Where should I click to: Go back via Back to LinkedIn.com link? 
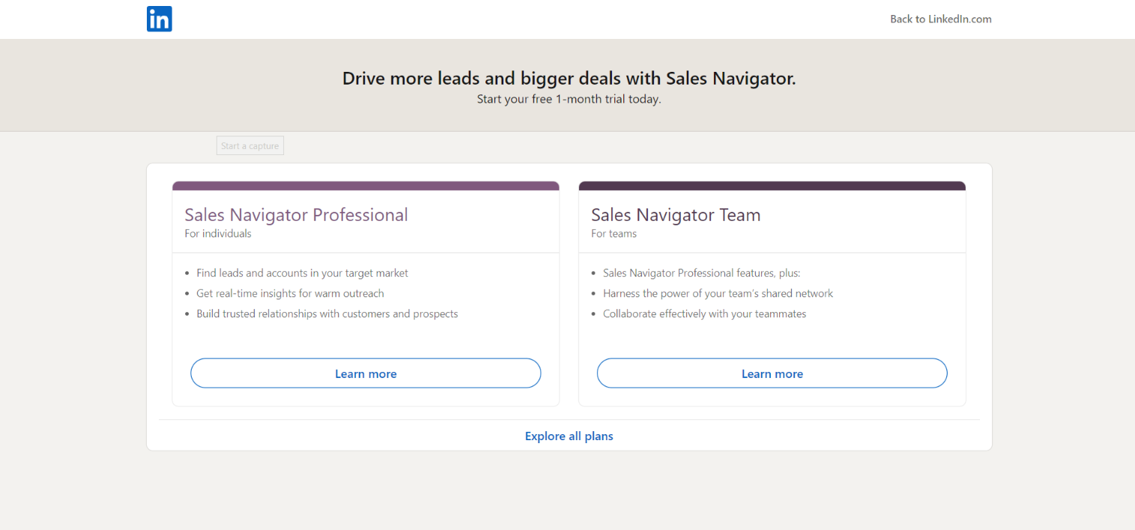coord(940,19)
